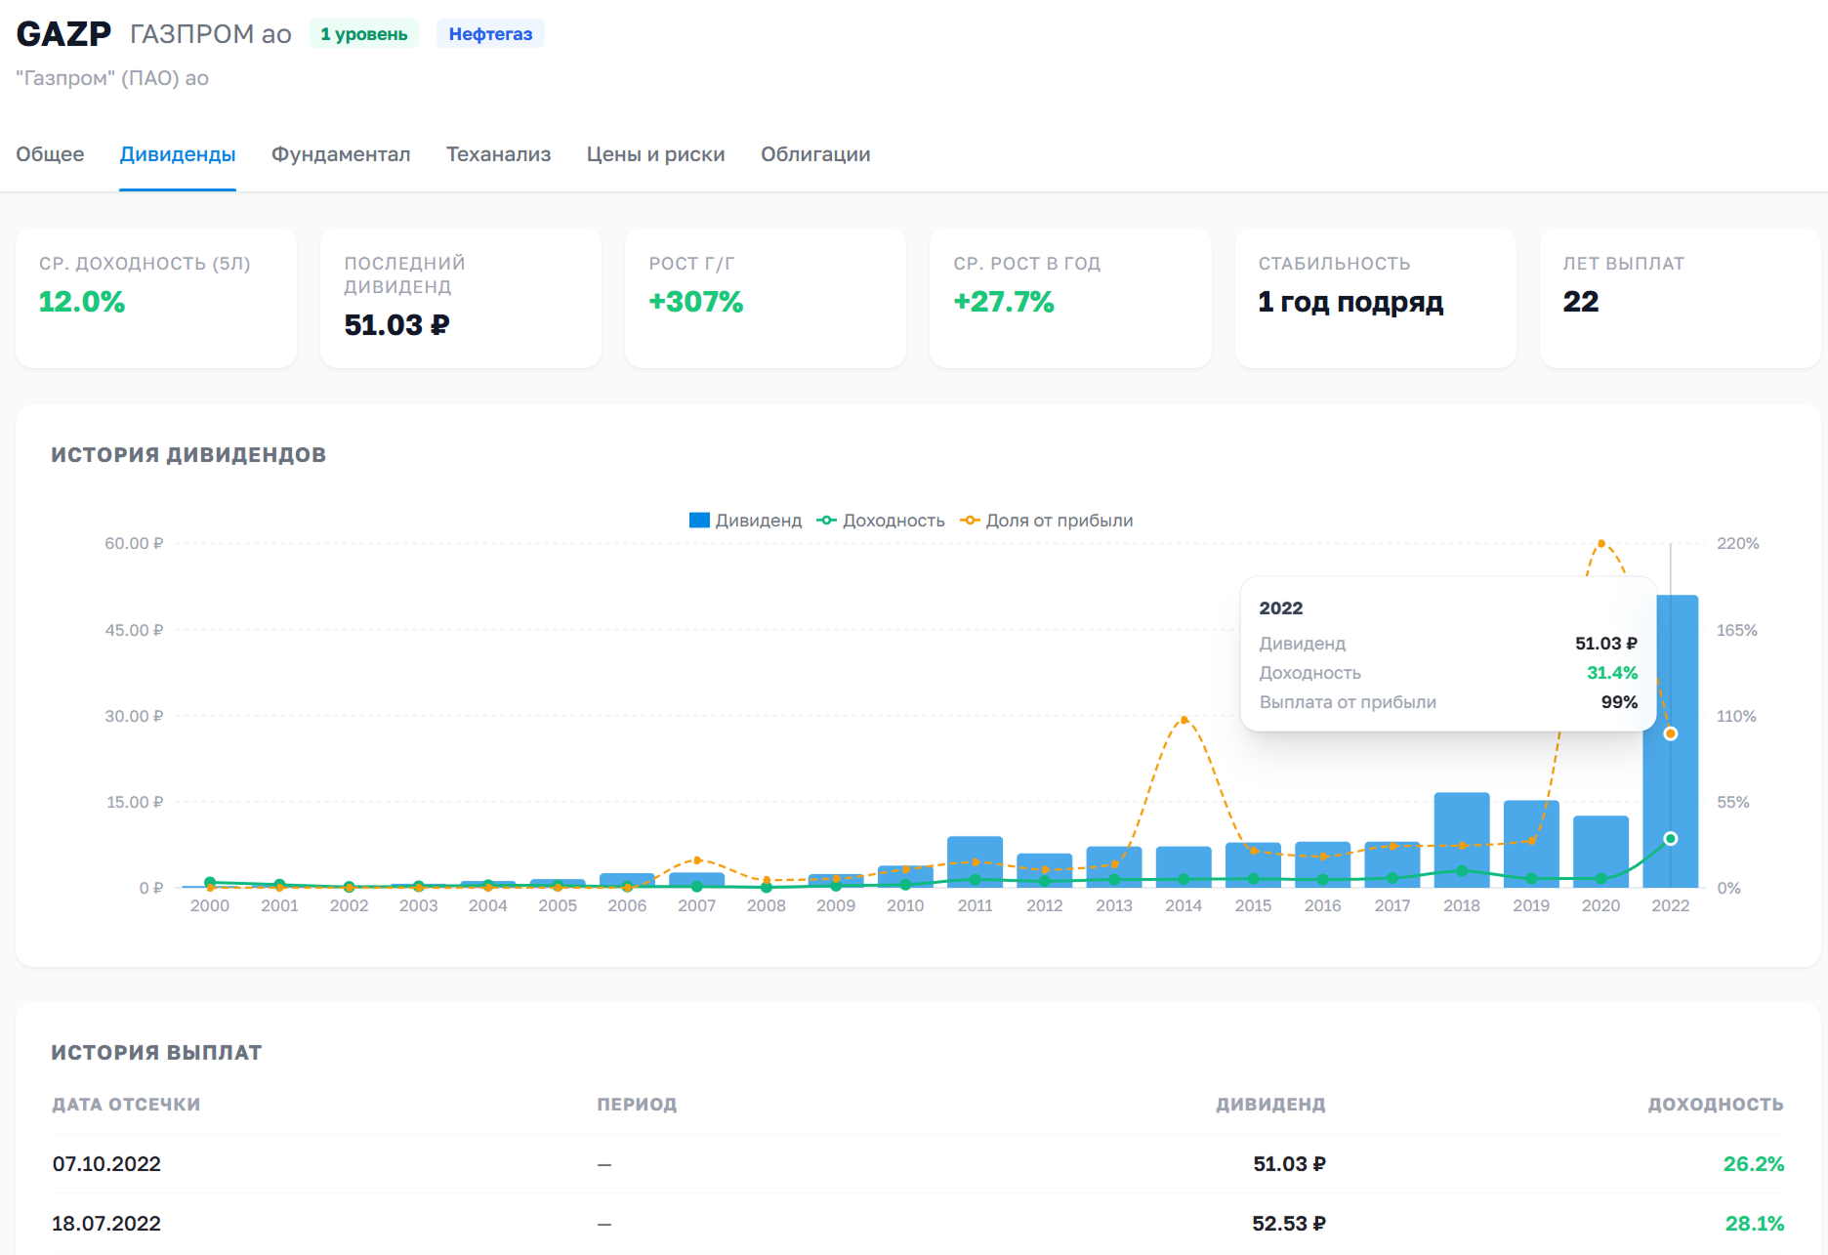Click the stability value '1 год подряд'
1828x1255 pixels.
pyautogui.click(x=1350, y=302)
